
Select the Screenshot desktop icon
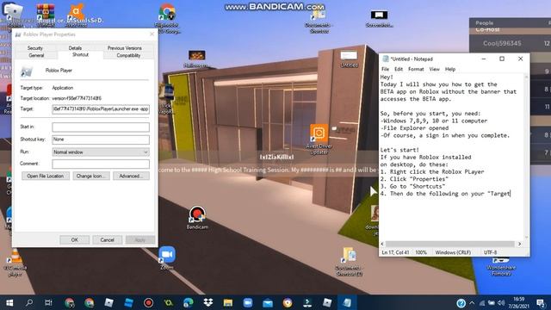tap(379, 19)
